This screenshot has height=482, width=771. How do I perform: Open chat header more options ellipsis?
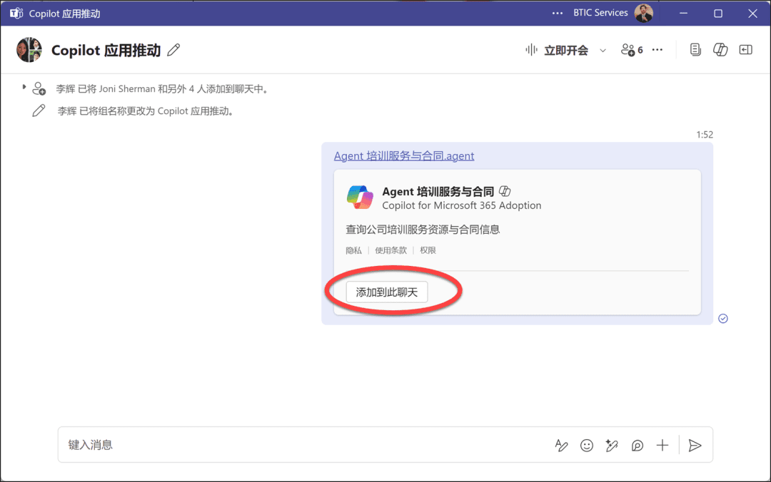point(657,50)
